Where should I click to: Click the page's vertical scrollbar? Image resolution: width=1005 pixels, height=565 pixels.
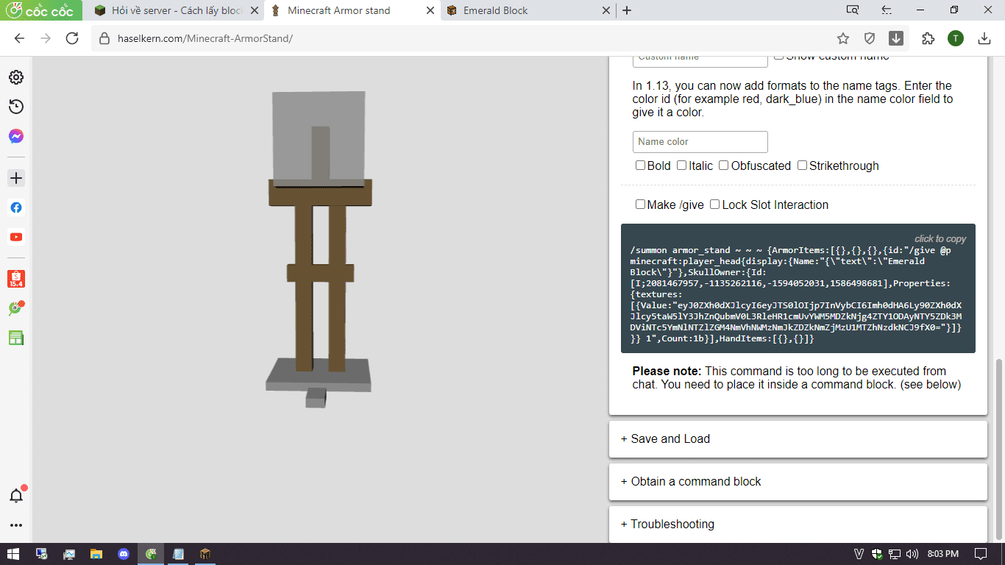[998, 449]
